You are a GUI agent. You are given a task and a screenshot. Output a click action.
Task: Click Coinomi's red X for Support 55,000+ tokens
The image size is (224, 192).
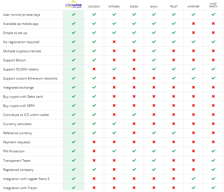(x=94, y=69)
